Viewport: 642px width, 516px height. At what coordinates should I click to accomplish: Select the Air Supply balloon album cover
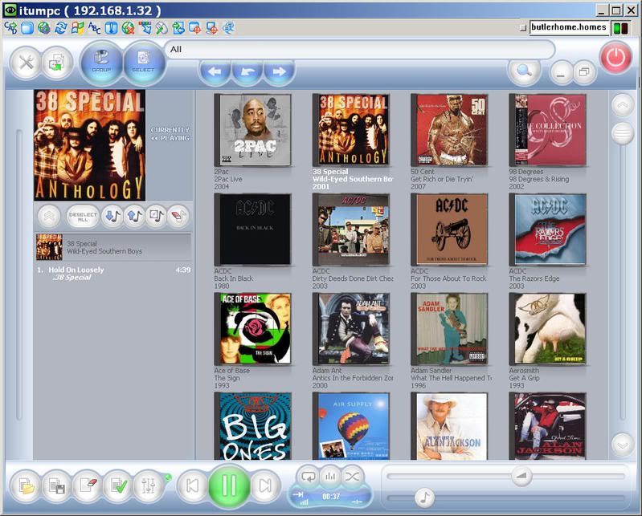[x=351, y=426]
